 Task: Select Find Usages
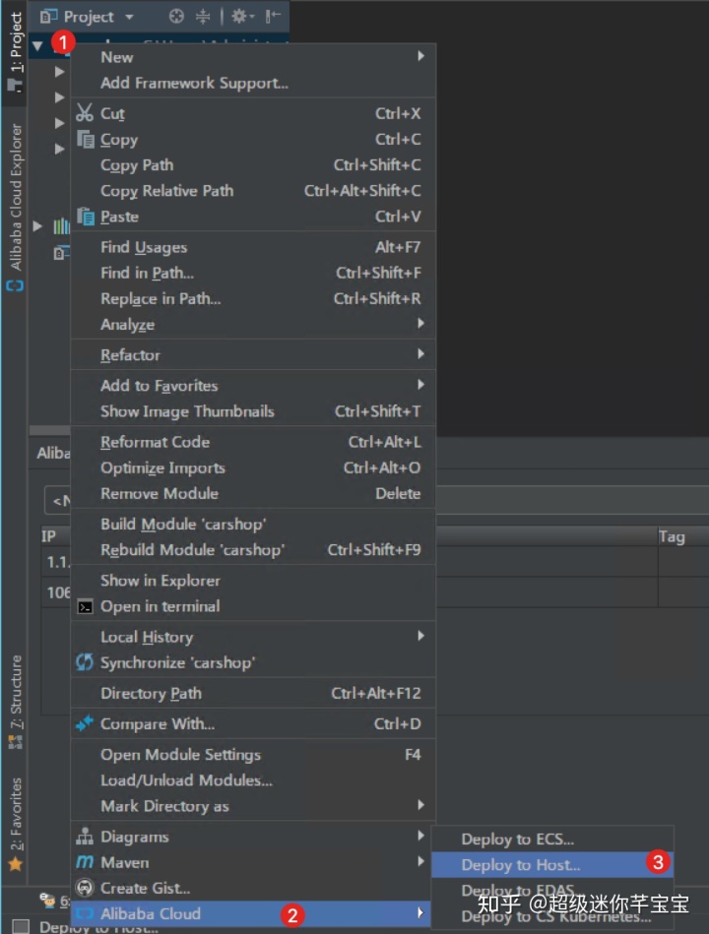[x=253, y=247]
